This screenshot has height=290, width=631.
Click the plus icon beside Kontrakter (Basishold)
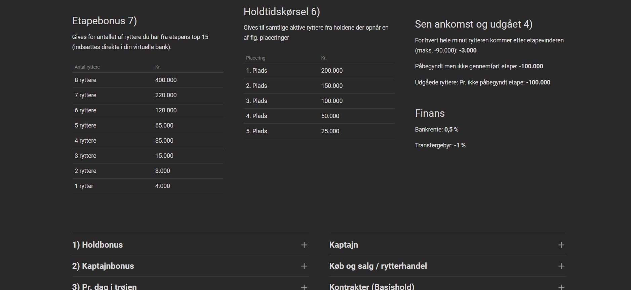[561, 287]
